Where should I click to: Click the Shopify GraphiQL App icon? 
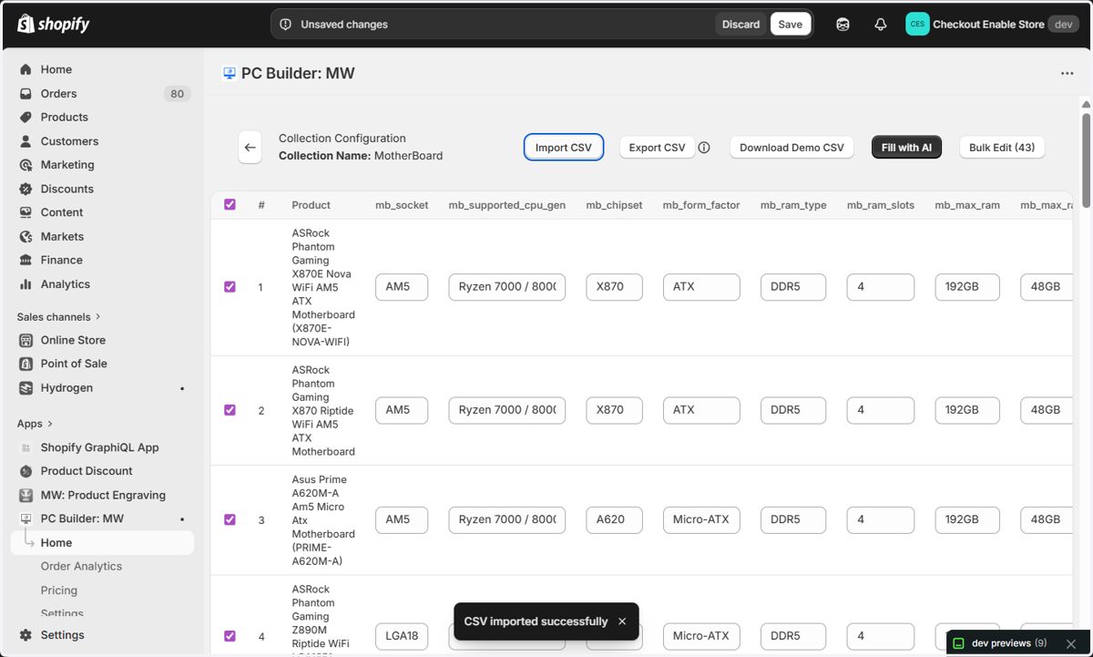click(26, 447)
